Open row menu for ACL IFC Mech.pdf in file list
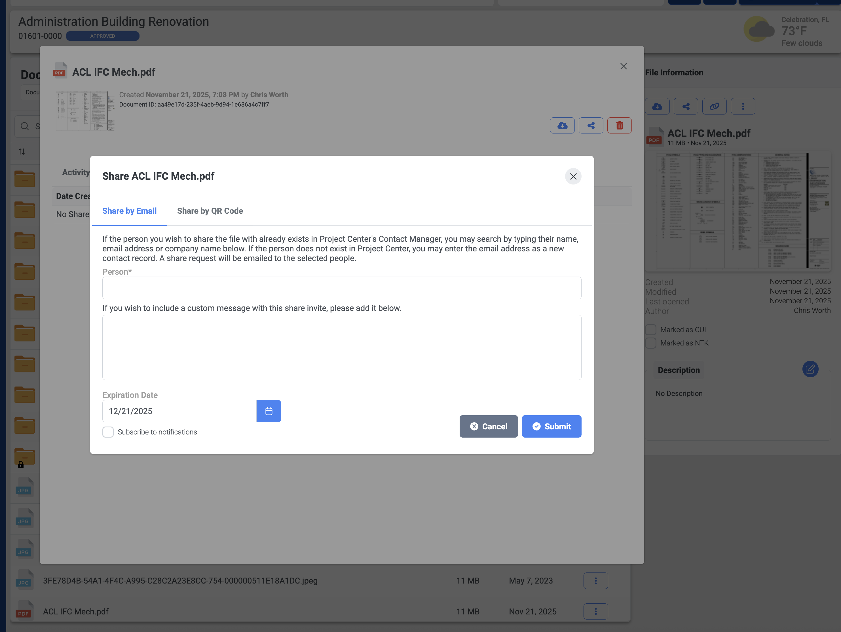The image size is (841, 632). (x=595, y=612)
